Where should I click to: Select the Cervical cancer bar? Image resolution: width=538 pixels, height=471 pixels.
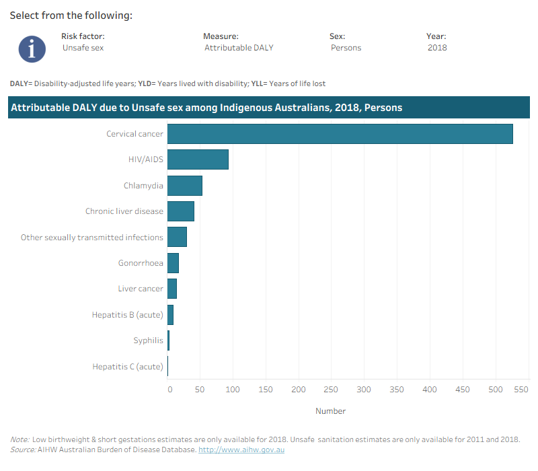tap(340, 134)
